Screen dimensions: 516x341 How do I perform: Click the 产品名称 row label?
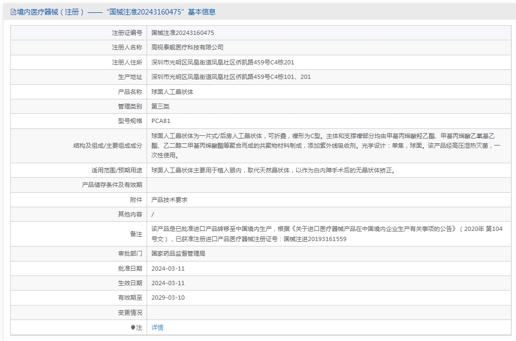coord(130,92)
